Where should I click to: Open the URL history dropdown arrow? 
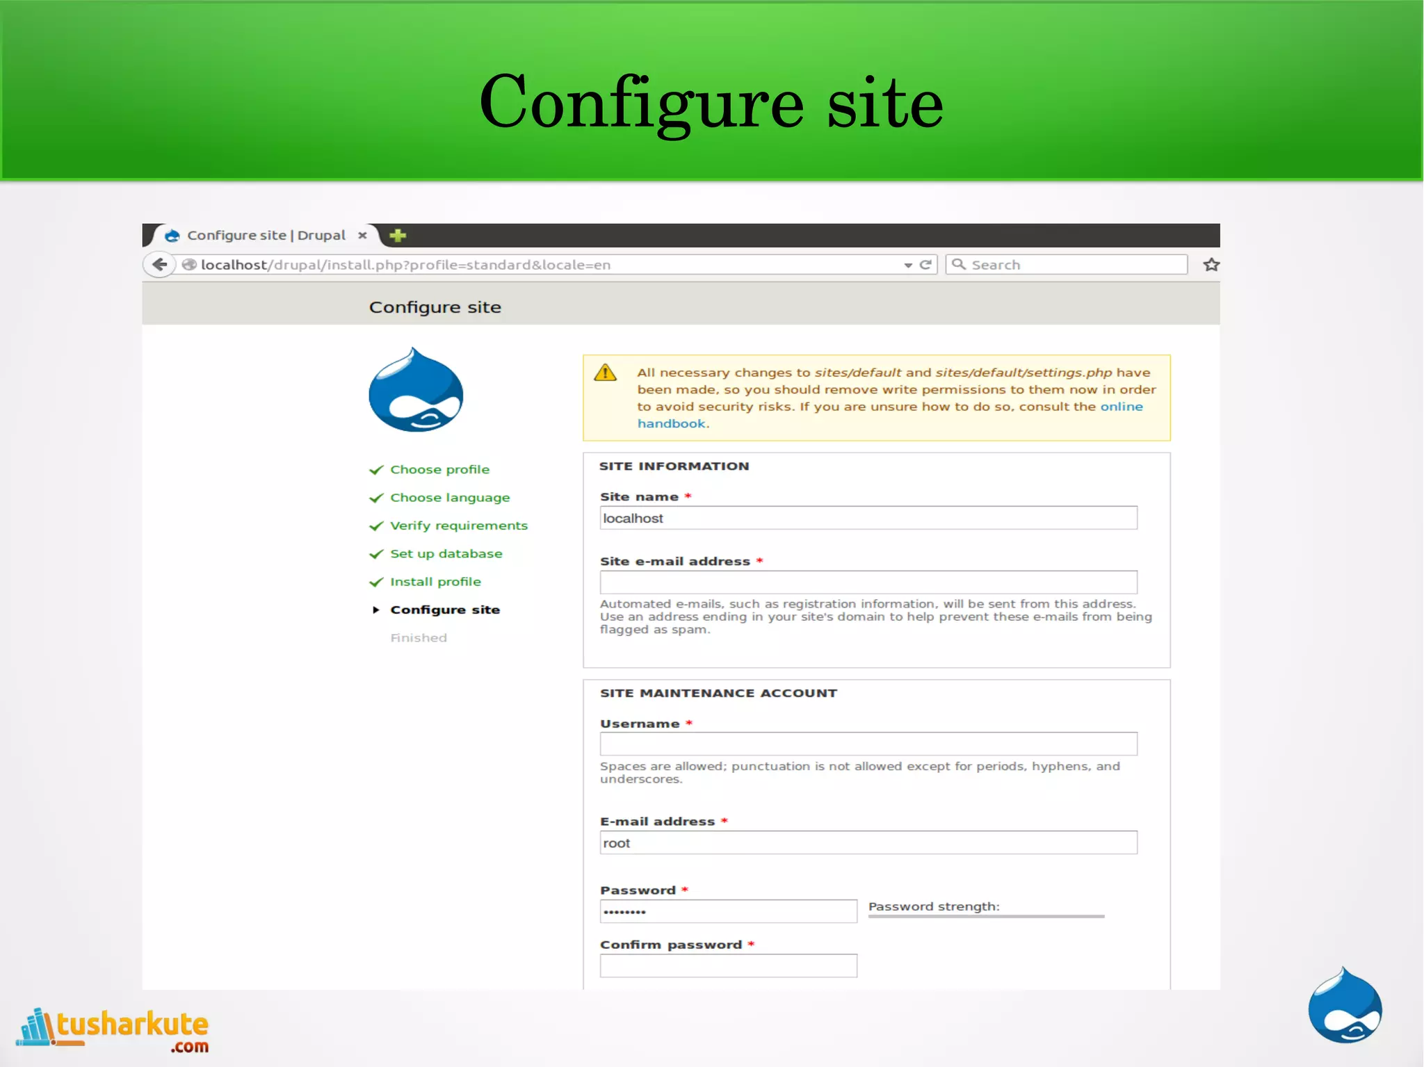907,265
